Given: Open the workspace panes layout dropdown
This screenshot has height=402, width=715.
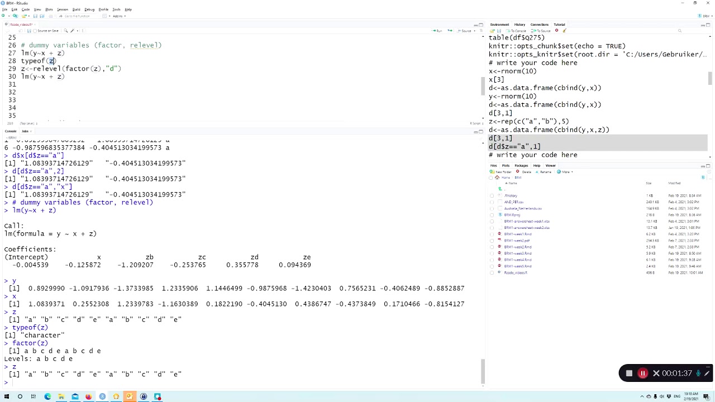Looking at the screenshot, I should (106, 16).
